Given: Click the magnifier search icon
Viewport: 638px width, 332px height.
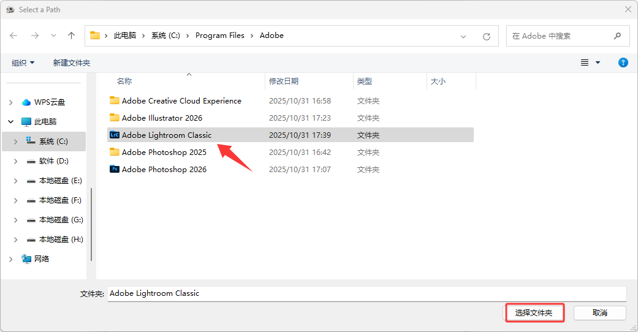Looking at the screenshot, I should point(617,36).
